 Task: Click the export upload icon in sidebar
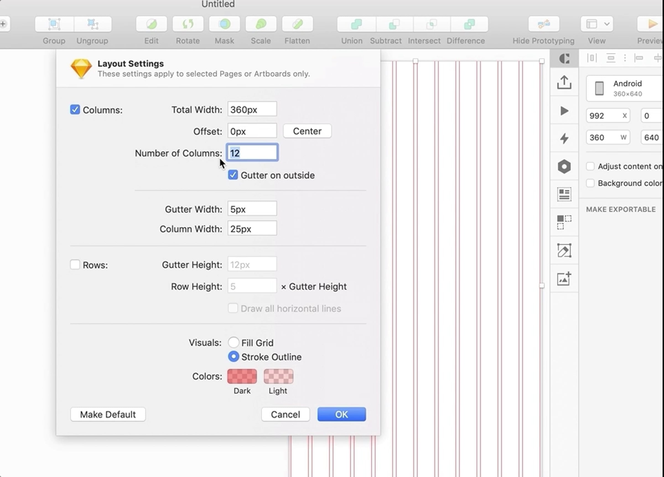click(x=564, y=82)
